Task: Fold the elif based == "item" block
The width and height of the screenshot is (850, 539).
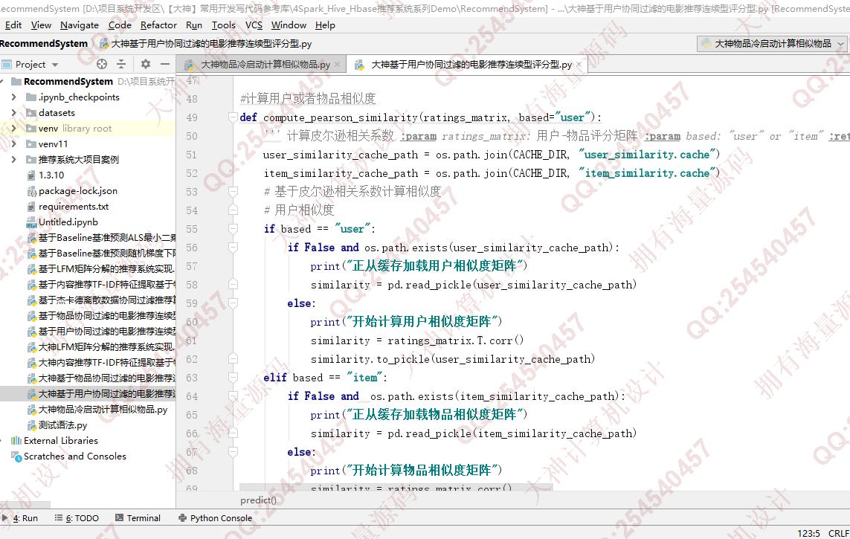Action: click(233, 377)
